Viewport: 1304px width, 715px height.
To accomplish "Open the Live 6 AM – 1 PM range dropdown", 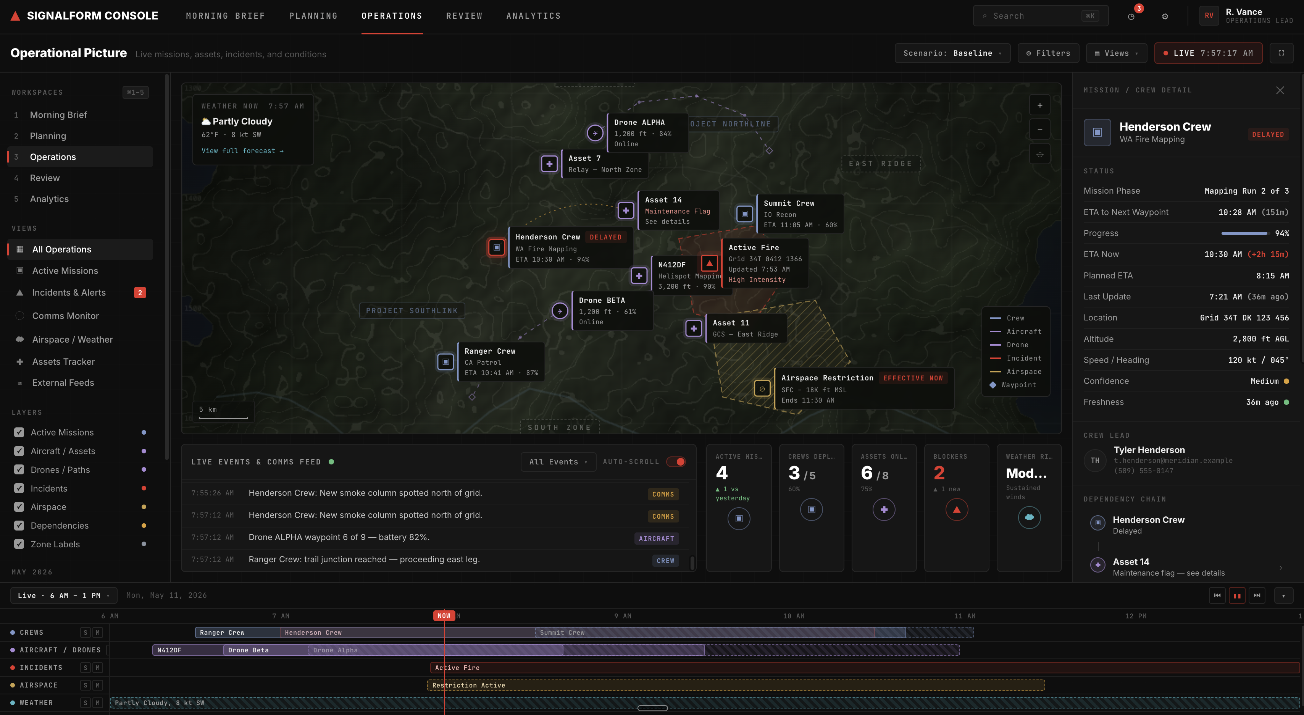I will tap(64, 595).
